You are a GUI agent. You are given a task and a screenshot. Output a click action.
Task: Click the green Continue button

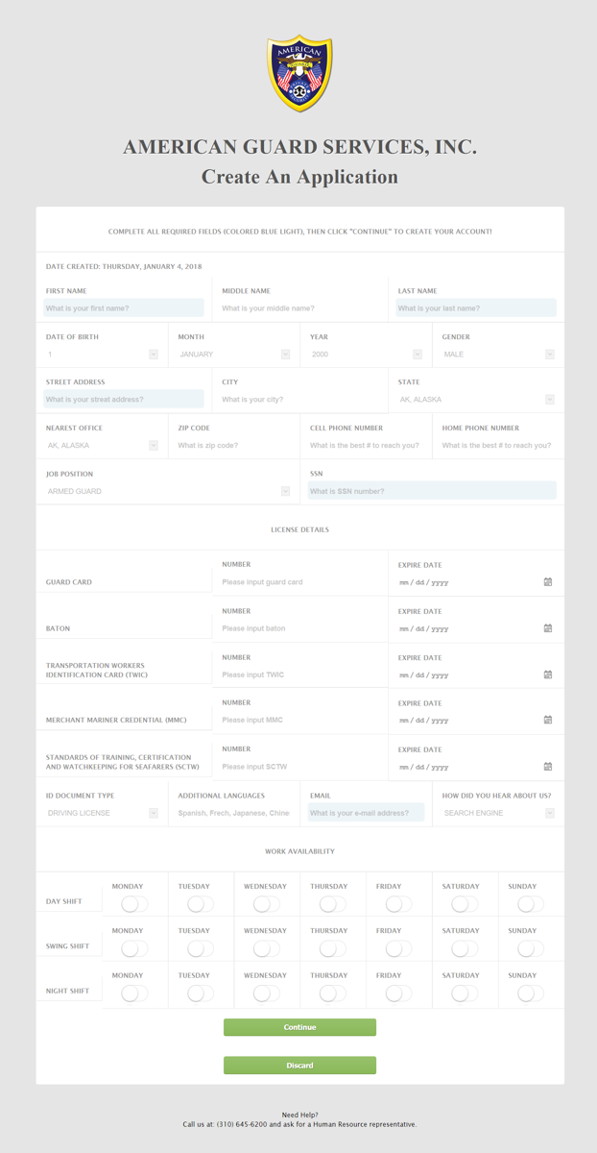pyautogui.click(x=299, y=1027)
